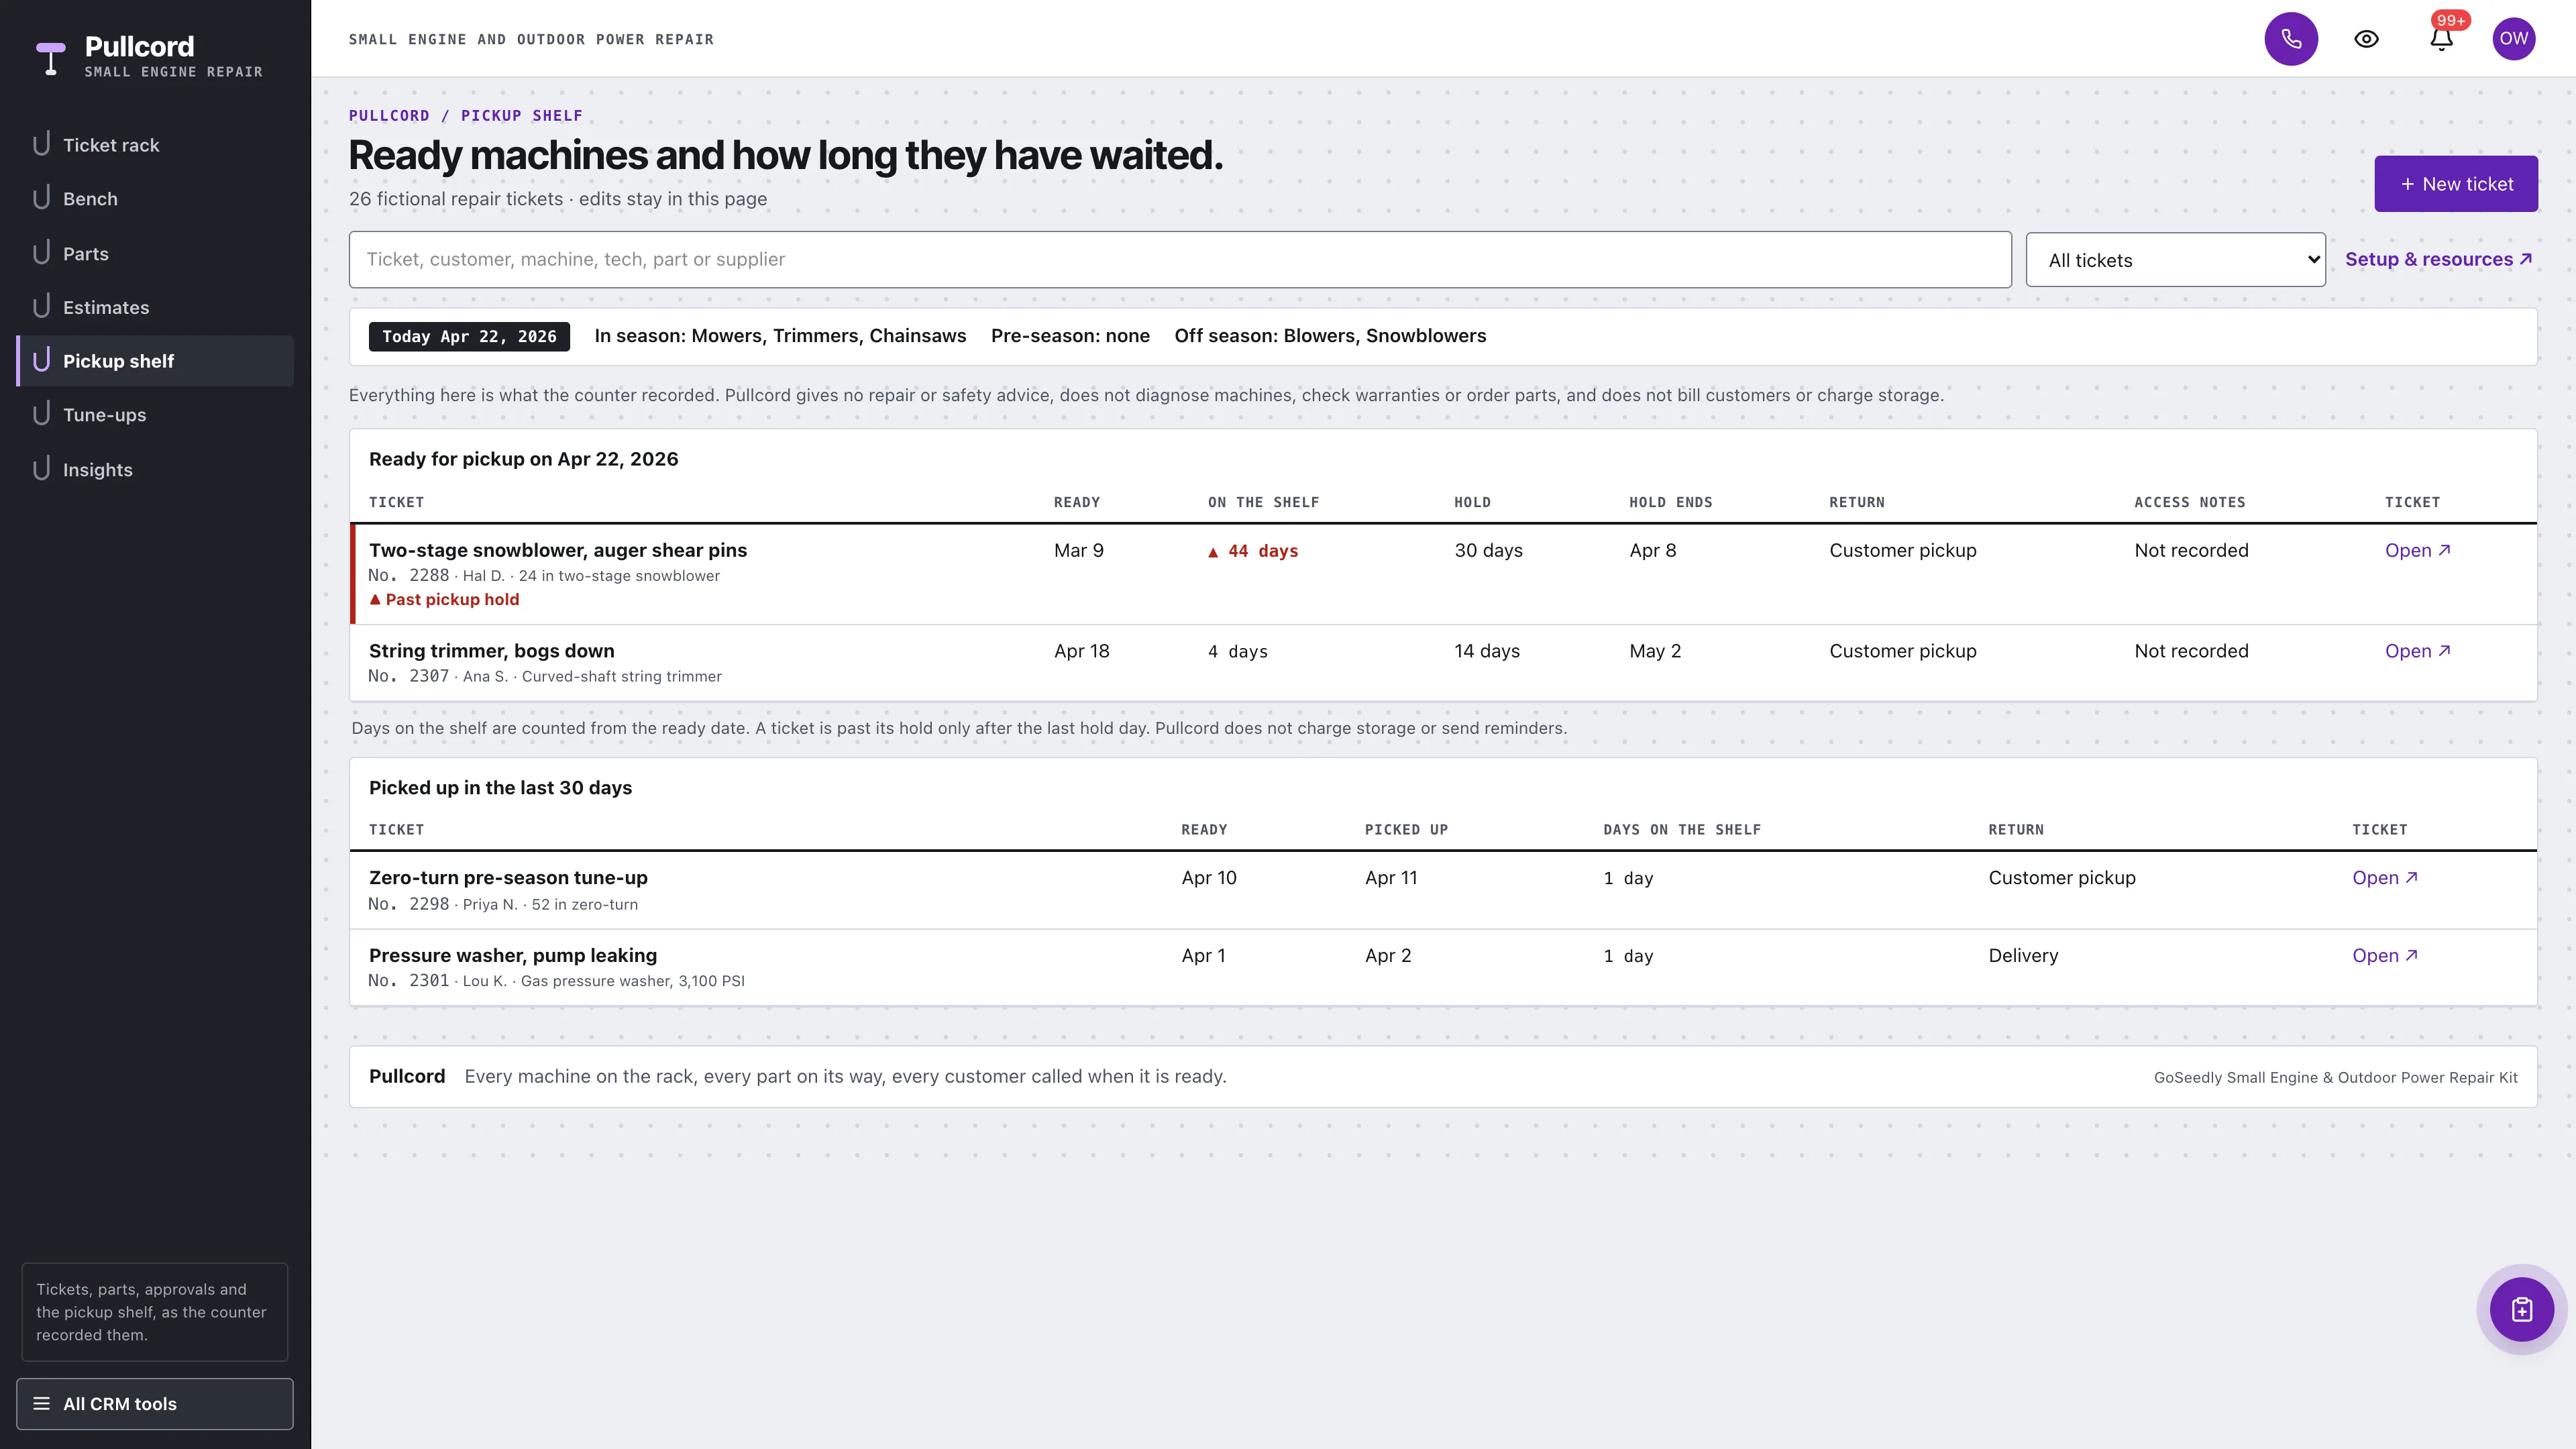Image resolution: width=2576 pixels, height=1449 pixels.
Task: Click the Ticket rack sidebar icon
Action: 41,144
